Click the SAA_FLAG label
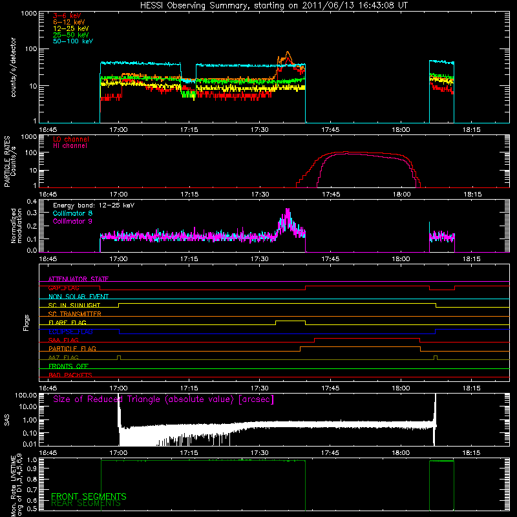 click(x=63, y=340)
